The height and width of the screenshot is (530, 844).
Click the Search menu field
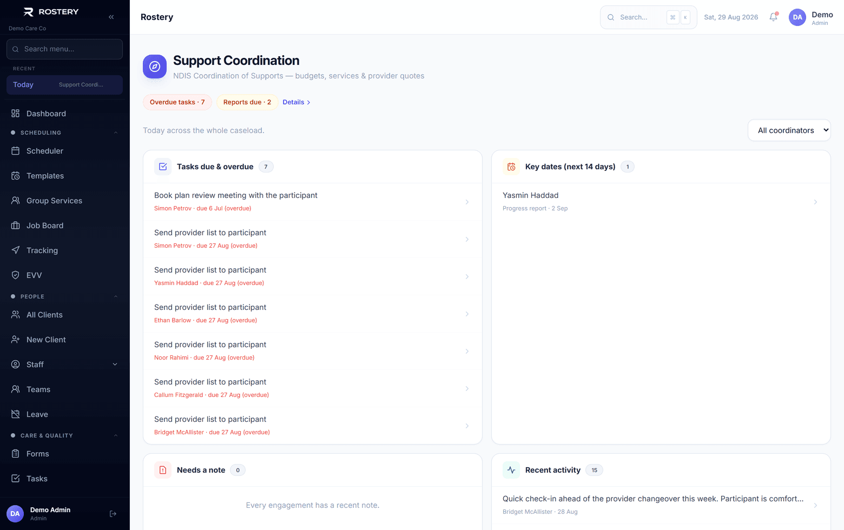click(x=65, y=49)
